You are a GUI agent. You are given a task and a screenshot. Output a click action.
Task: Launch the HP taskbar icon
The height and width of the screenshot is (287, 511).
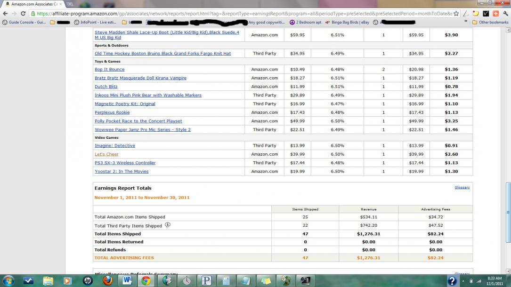tap(87, 281)
